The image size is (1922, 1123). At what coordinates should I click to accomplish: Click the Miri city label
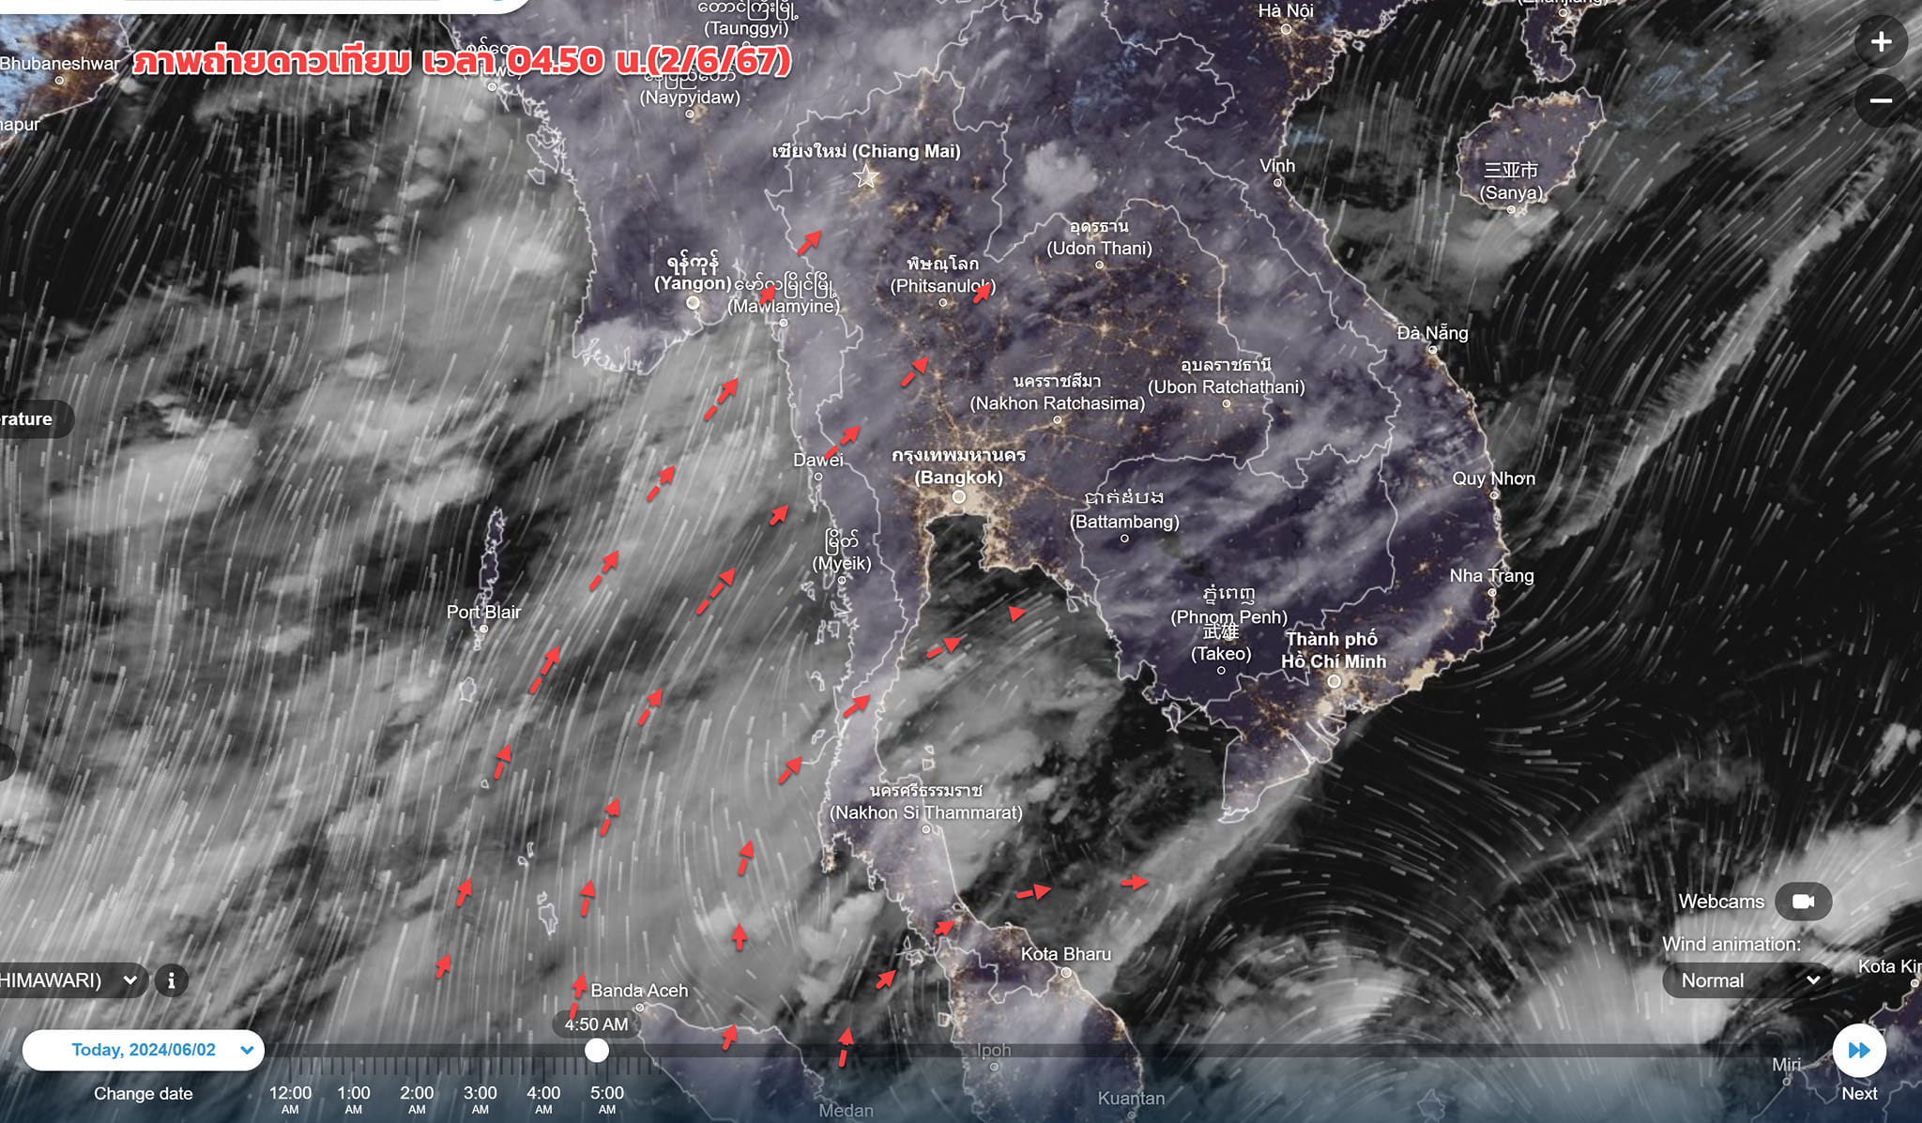point(1786,1065)
